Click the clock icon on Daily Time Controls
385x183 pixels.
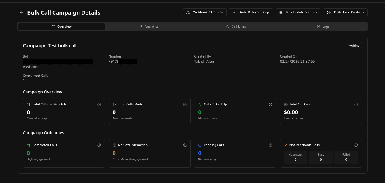(x=329, y=12)
